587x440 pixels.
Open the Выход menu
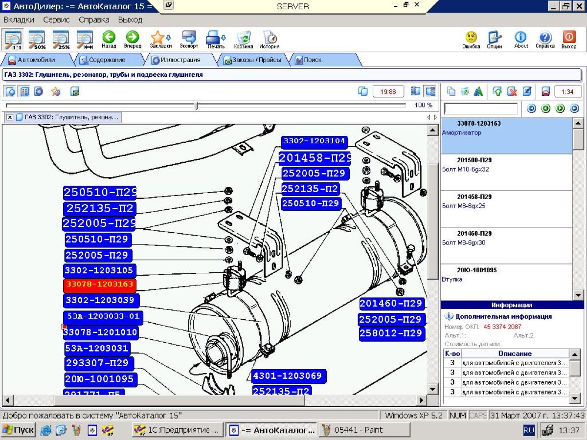click(x=130, y=20)
